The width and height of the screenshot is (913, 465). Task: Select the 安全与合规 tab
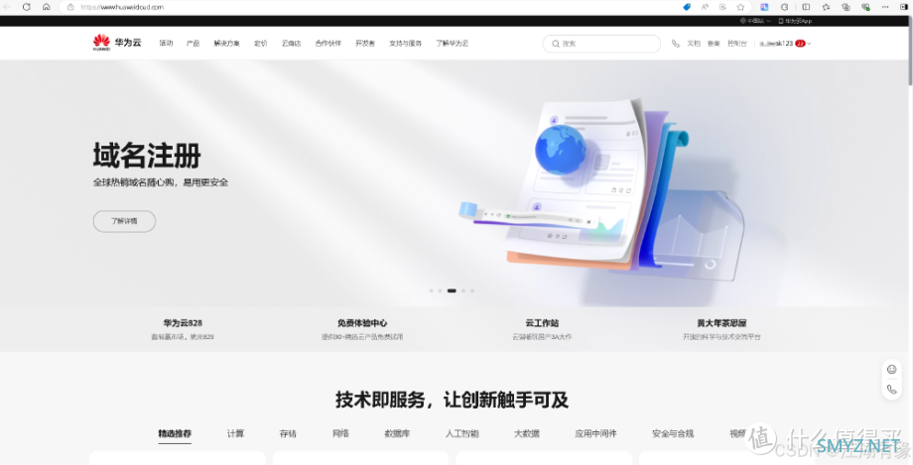pyautogui.click(x=673, y=433)
